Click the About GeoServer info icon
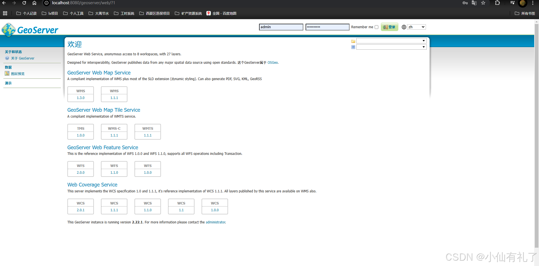This screenshot has width=539, height=266. point(7,58)
